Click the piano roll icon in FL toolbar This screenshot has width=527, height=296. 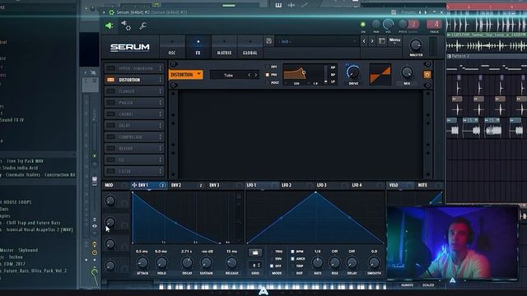pyautogui.click(x=278, y=5)
